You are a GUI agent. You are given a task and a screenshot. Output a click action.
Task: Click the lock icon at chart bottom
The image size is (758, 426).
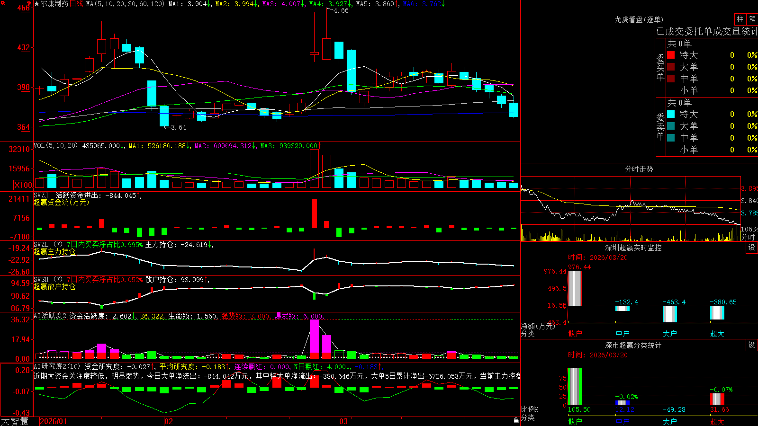click(516, 420)
